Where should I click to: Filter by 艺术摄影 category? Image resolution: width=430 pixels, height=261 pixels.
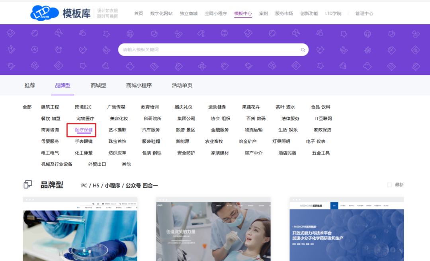pos(117,130)
